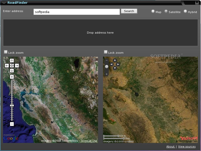Click the Yahoo map zoom slider knob
This screenshot has width=201, height=151.
[x=107, y=66]
